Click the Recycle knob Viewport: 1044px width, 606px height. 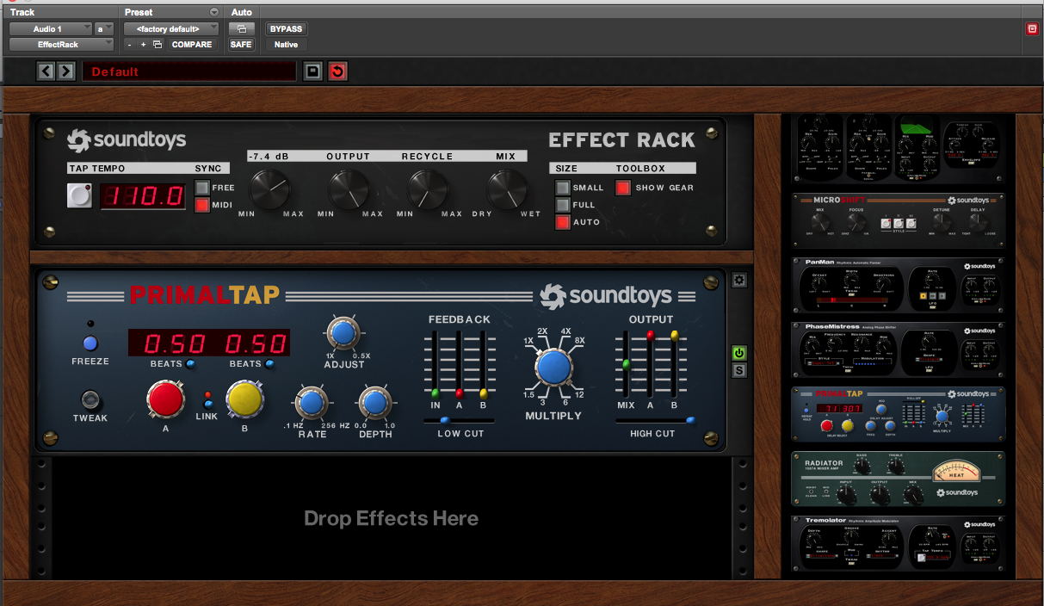[428, 189]
